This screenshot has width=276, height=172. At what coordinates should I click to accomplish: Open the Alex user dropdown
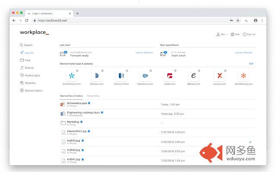click(x=222, y=34)
